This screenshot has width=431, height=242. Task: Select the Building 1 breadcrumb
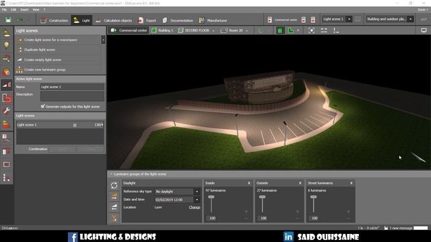pos(162,30)
